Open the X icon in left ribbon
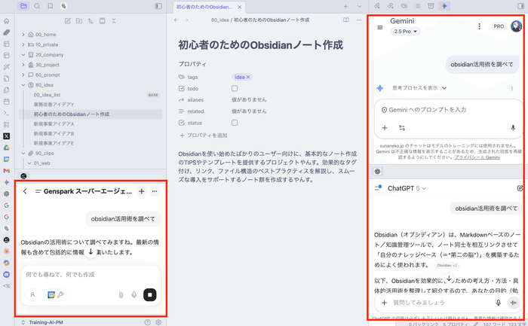Screen dimensions: 528x326 [x=6, y=136]
